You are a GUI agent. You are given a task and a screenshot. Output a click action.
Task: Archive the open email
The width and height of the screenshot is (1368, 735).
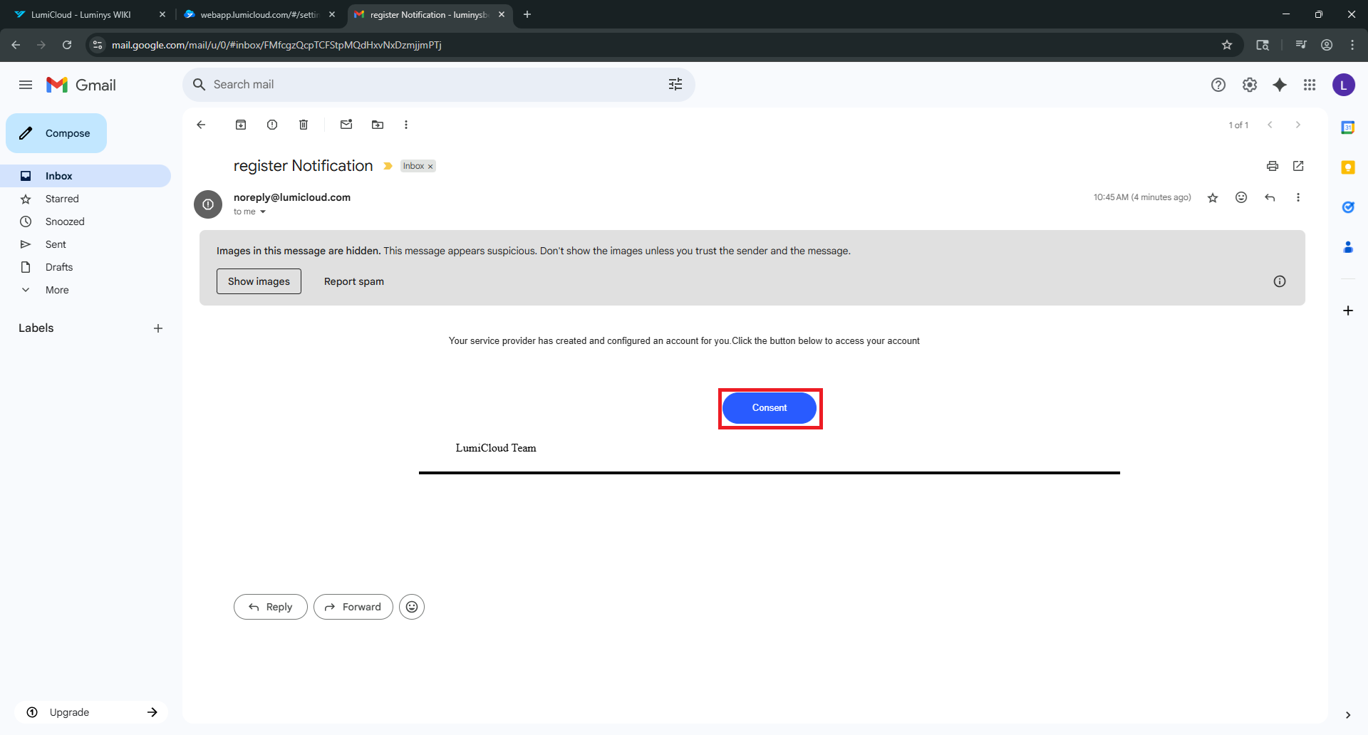241,125
